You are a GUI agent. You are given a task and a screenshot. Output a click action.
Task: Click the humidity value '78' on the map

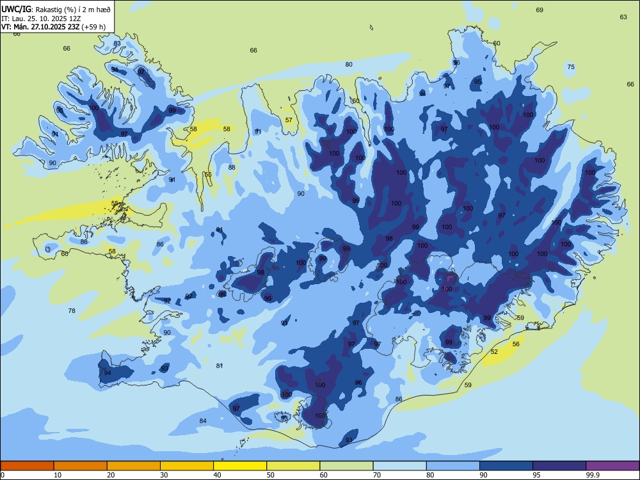(x=72, y=310)
